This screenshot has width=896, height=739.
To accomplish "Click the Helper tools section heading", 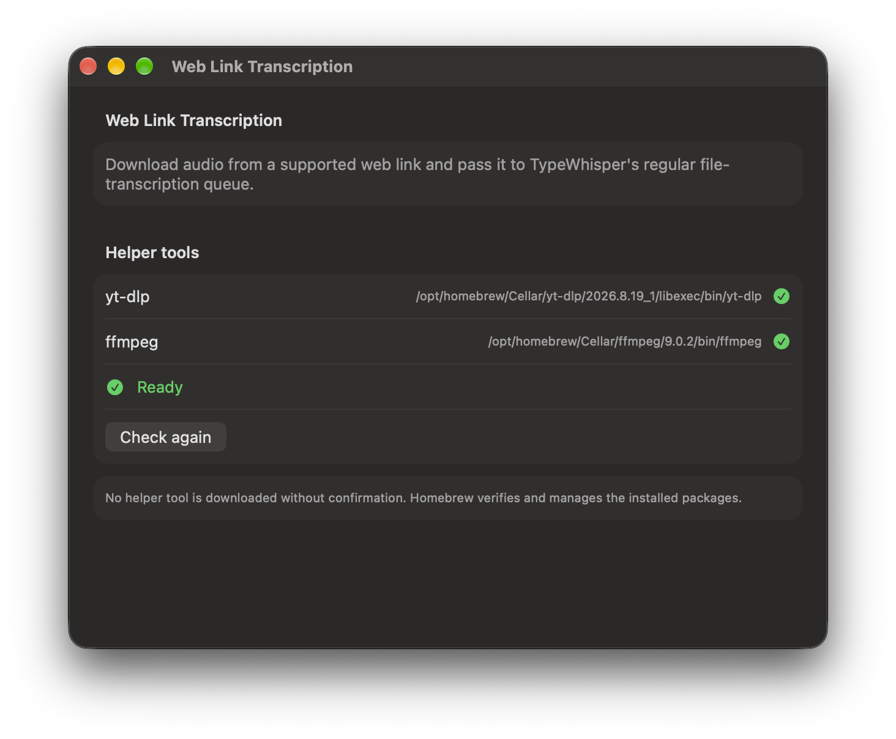I will point(152,253).
